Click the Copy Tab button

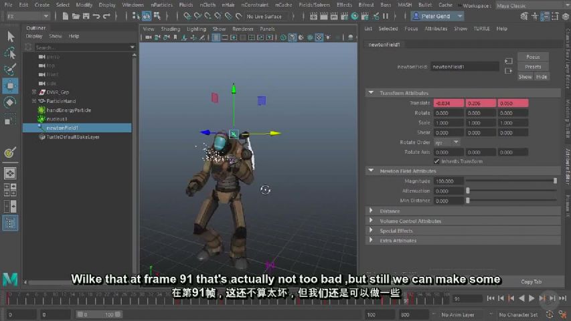(x=531, y=282)
